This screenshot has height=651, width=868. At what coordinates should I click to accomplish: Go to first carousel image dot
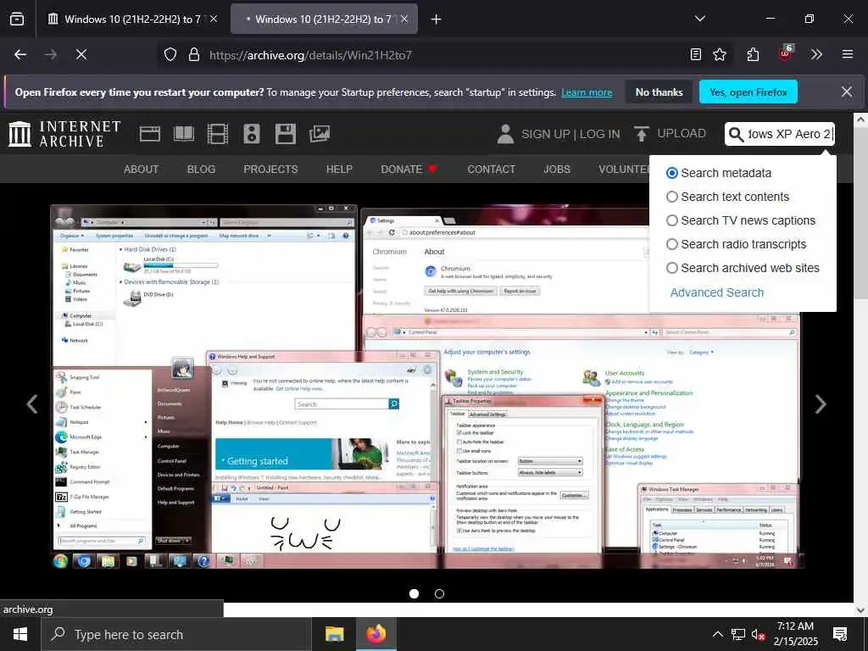[414, 594]
